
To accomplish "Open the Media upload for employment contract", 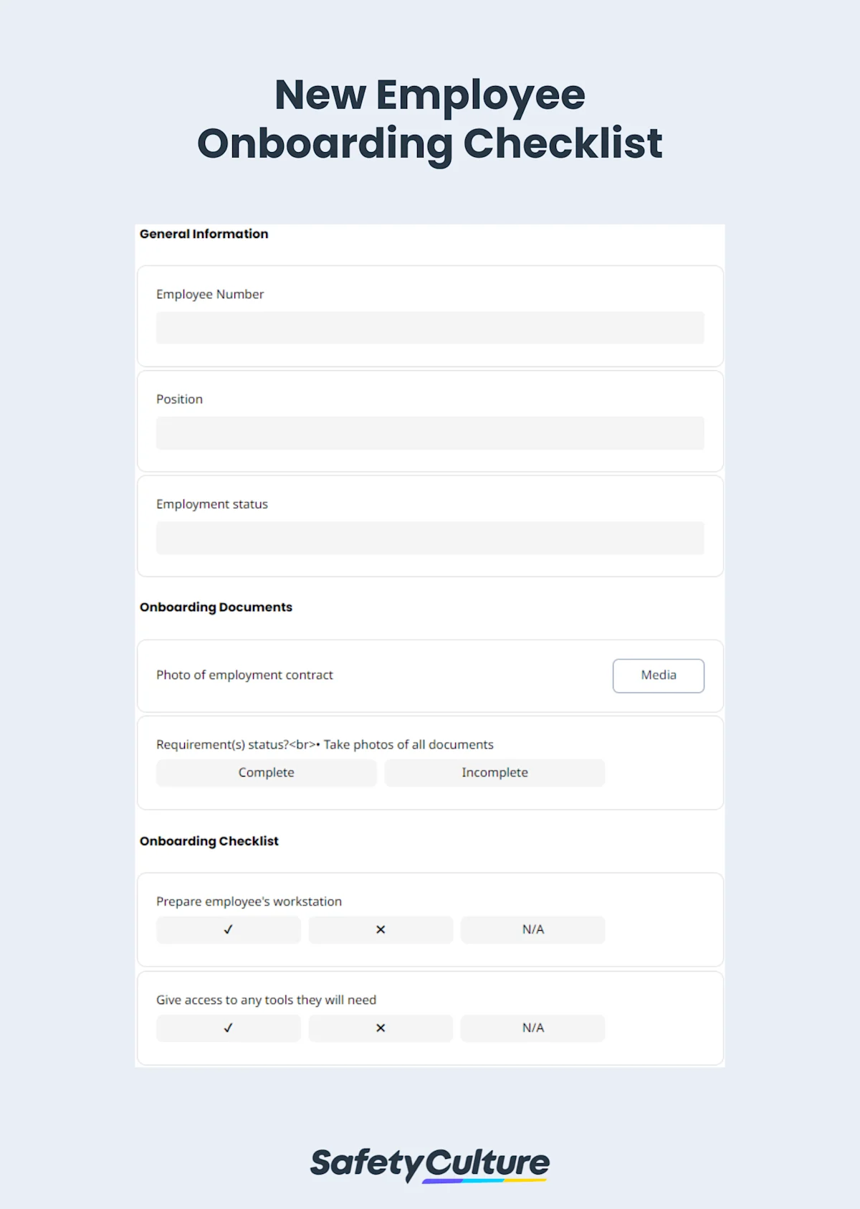I will point(658,675).
